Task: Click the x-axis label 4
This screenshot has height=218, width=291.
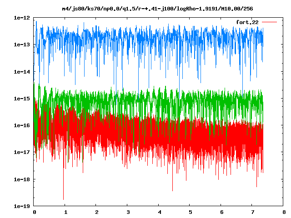Action: 160,212
